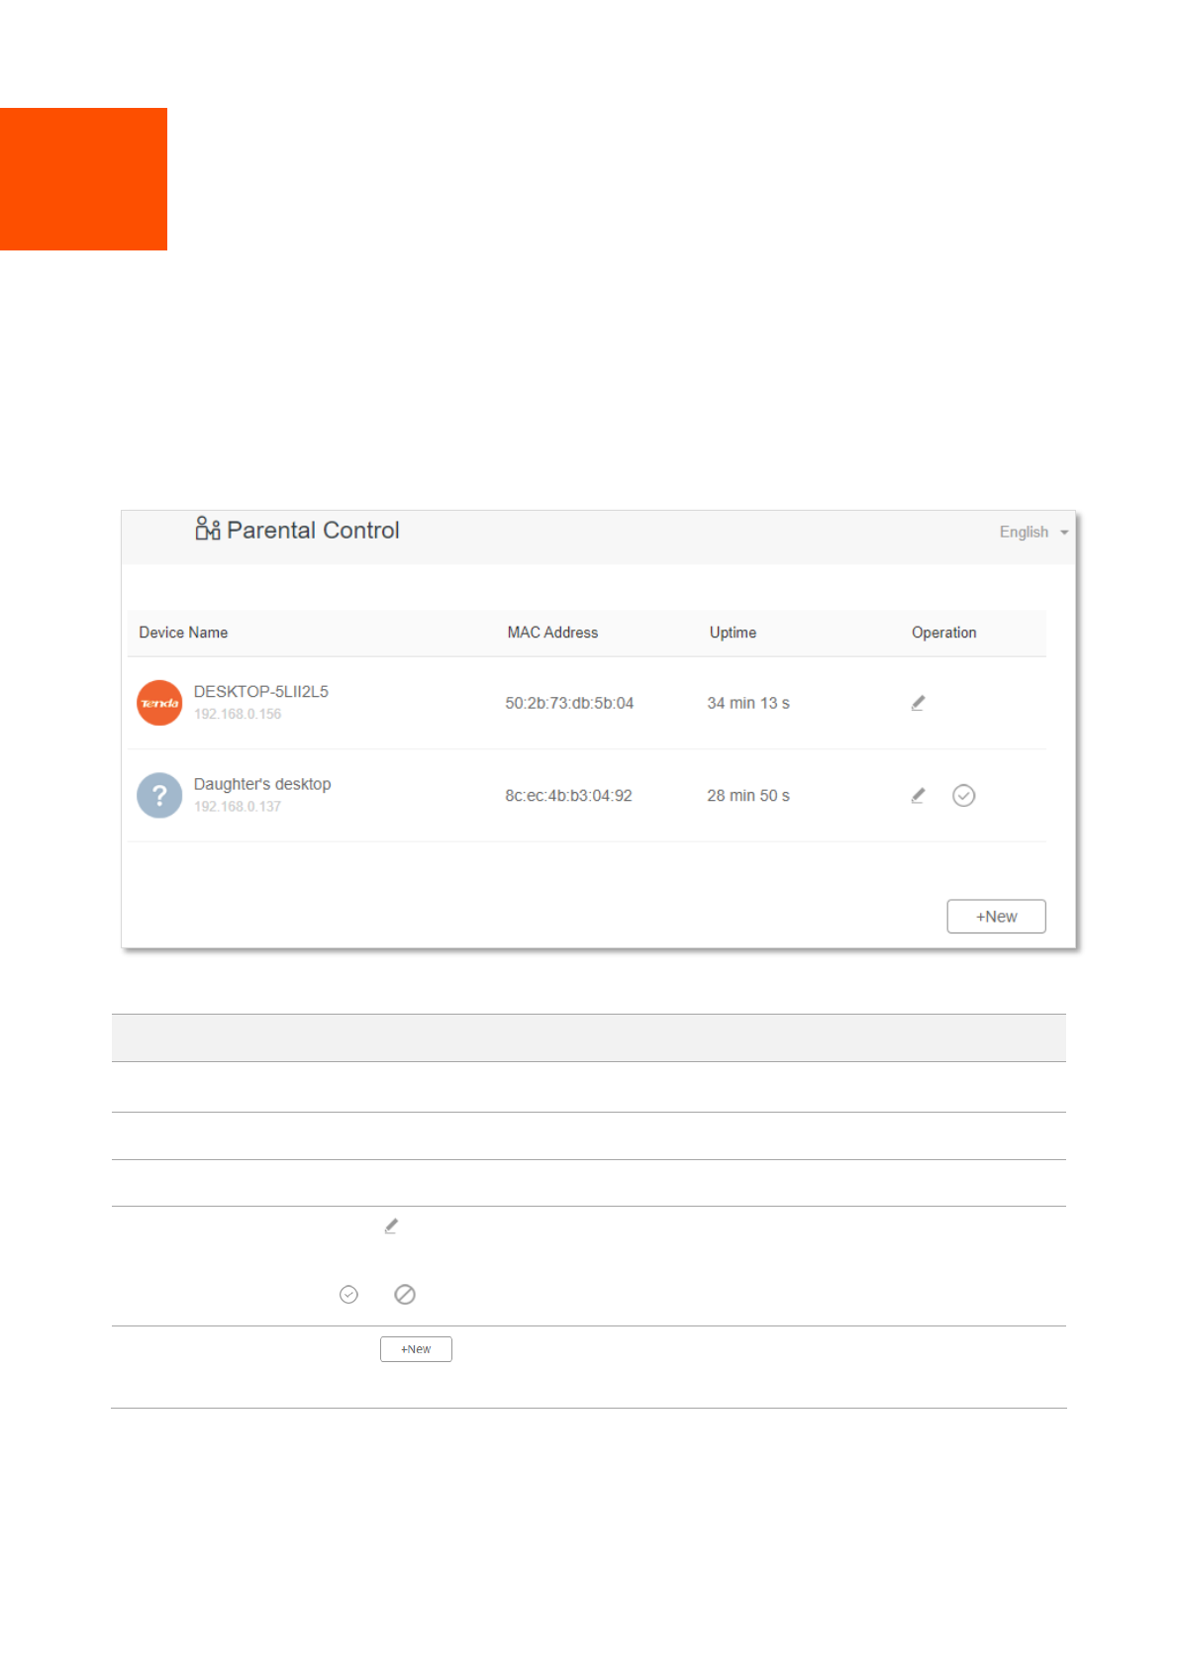Click the small +New button in description table

[416, 1349]
